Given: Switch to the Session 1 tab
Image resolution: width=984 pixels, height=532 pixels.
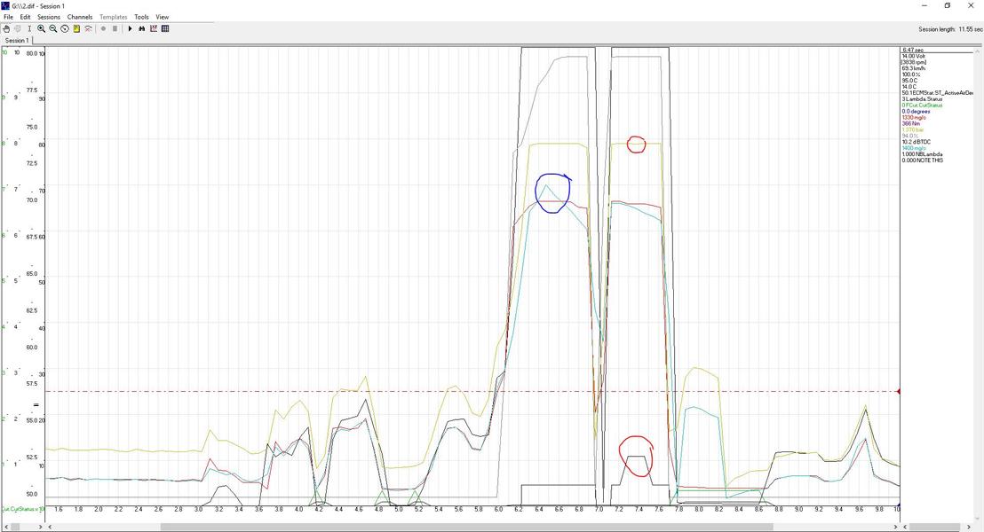Looking at the screenshot, I should (x=17, y=41).
